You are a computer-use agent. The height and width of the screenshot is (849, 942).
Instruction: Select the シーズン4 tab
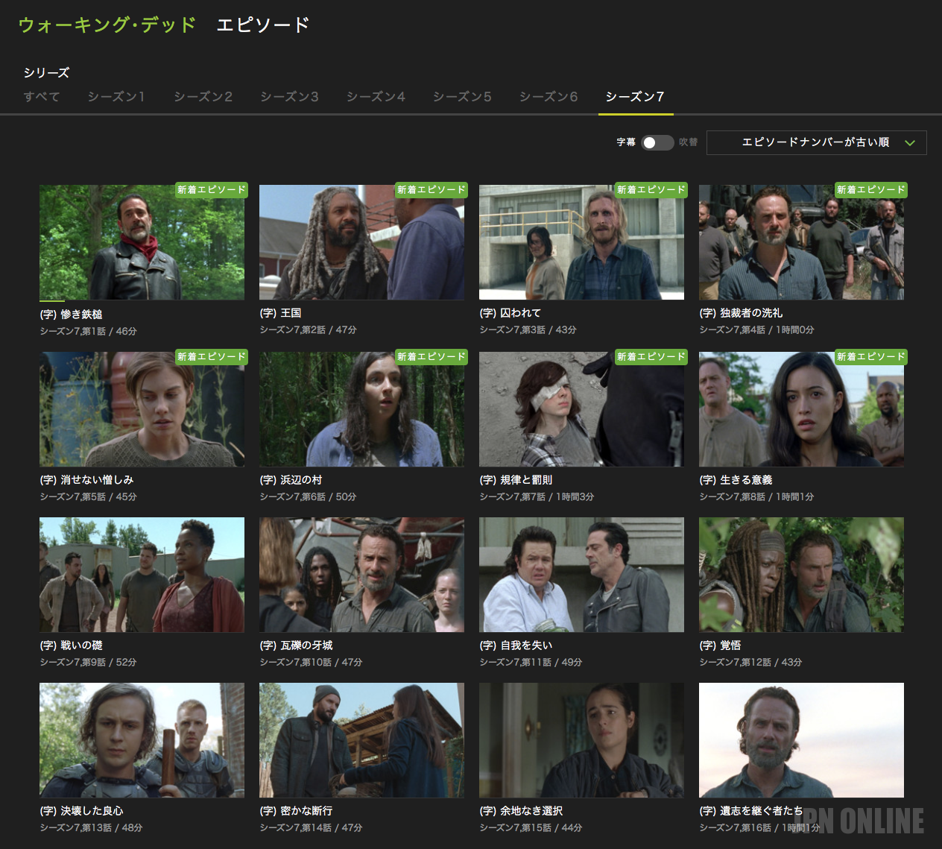coord(376,97)
